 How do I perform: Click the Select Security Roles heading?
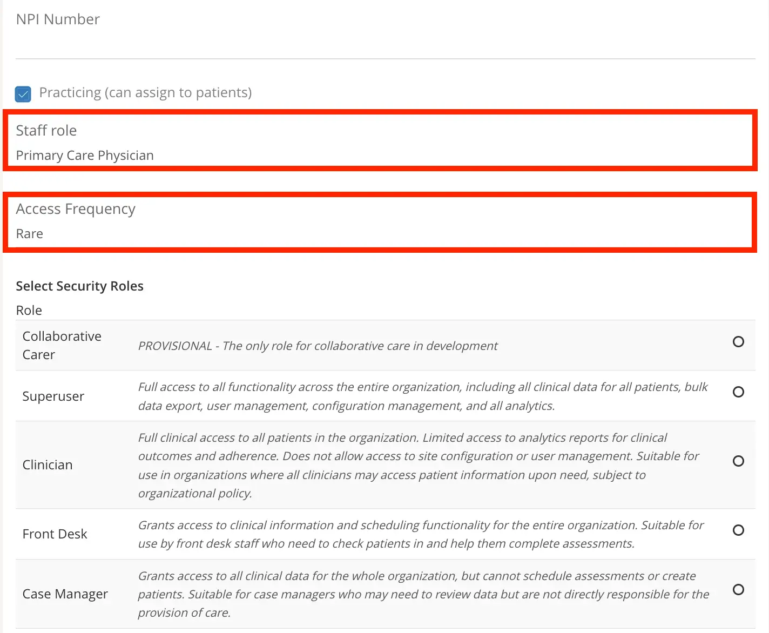79,286
